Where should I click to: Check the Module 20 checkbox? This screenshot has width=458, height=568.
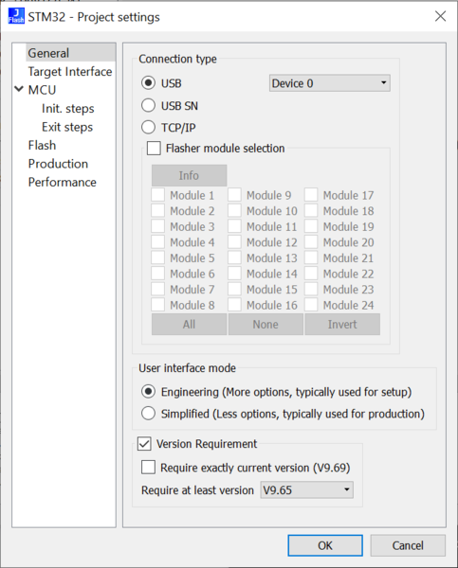click(311, 242)
